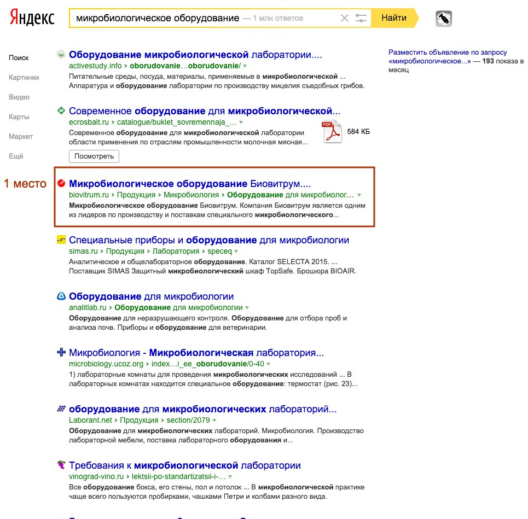
Task: Expand dropdown arrow next to microbiology.ucoz.org URL
Action: pos(269,364)
